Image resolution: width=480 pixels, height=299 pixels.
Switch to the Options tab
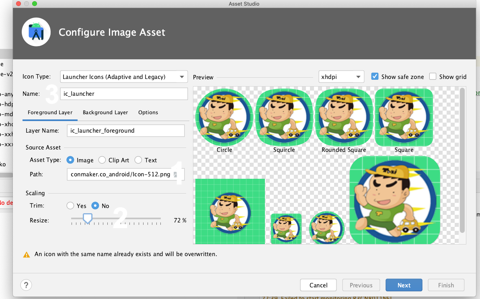[148, 112]
